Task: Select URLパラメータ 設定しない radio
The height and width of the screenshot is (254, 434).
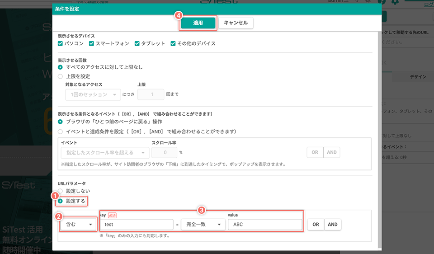Action: [x=60, y=191]
